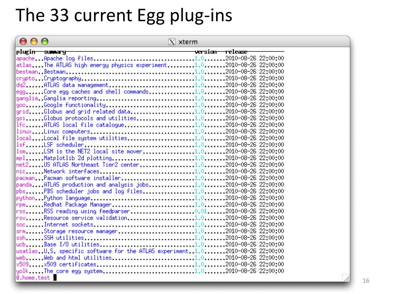Click the summary "LSF scheduler"
393x294 pixels.
(x=64, y=145)
